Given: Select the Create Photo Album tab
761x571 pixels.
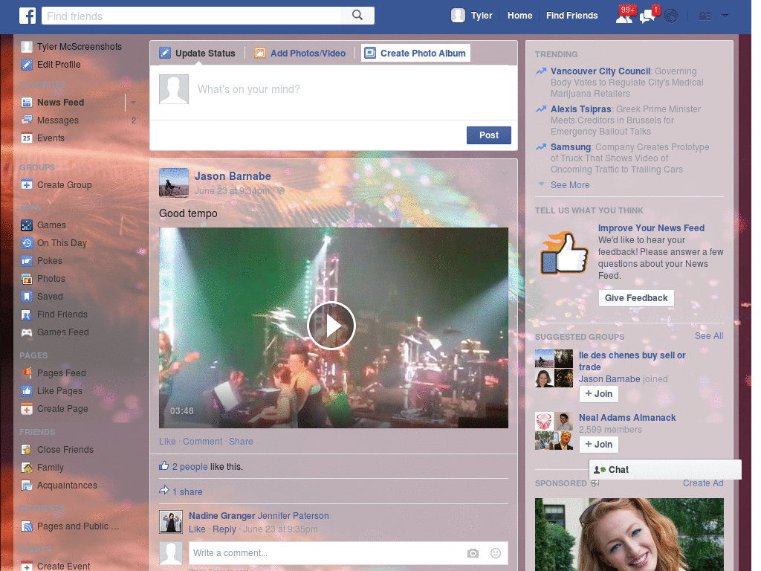Looking at the screenshot, I should coord(415,54).
